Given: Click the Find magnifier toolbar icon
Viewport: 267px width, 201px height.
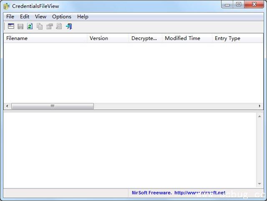Looking at the screenshot, I should [x=59, y=26].
